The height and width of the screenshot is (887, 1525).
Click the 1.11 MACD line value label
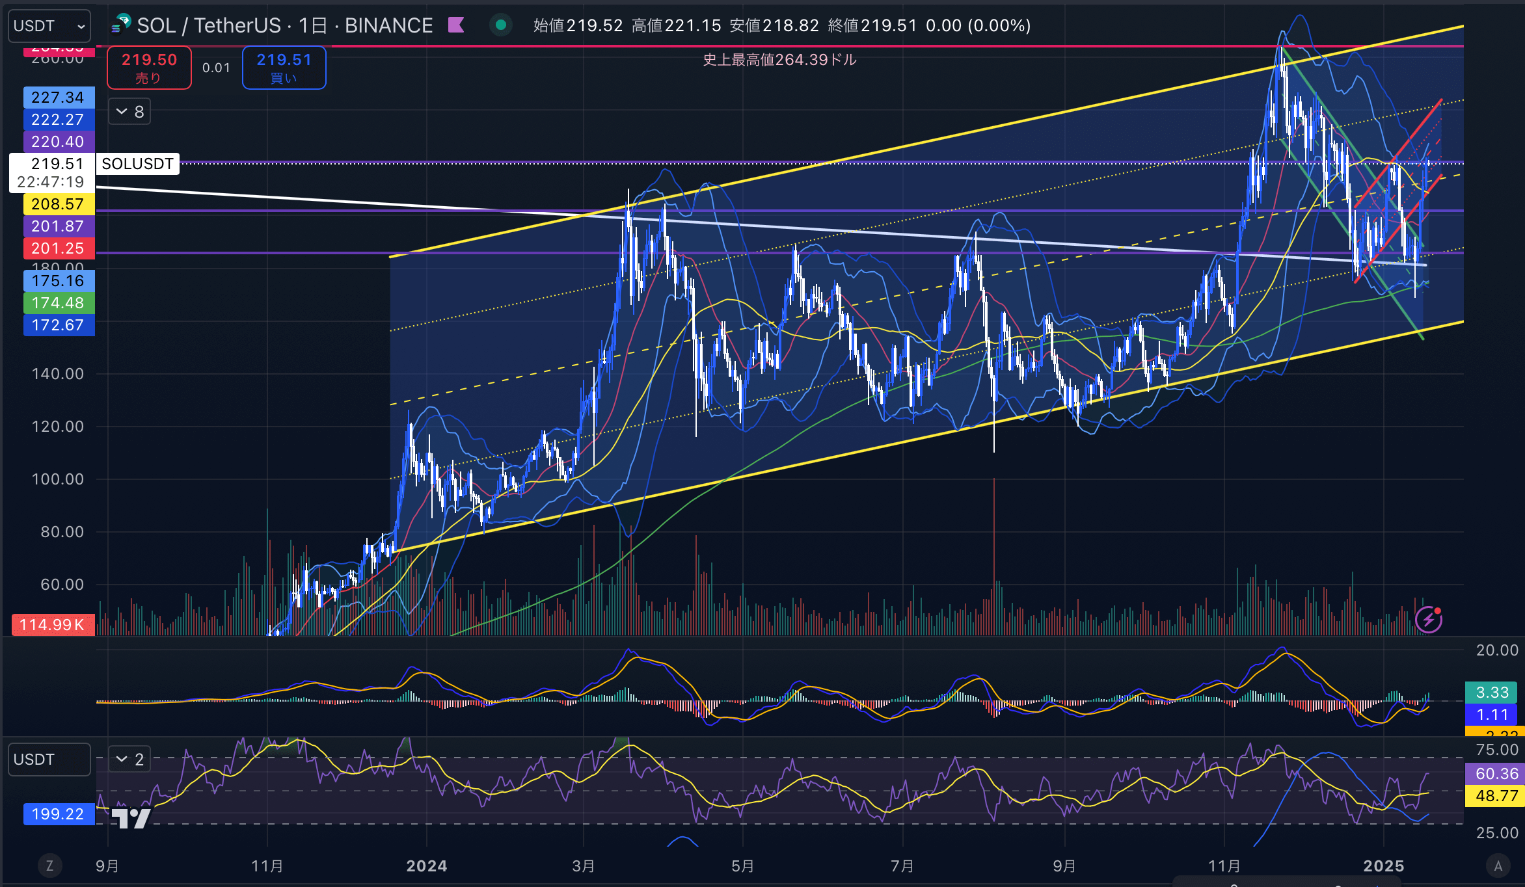1492,715
